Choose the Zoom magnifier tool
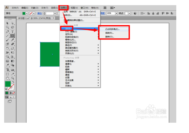Viewport: 189px width, 133px height. (12, 78)
